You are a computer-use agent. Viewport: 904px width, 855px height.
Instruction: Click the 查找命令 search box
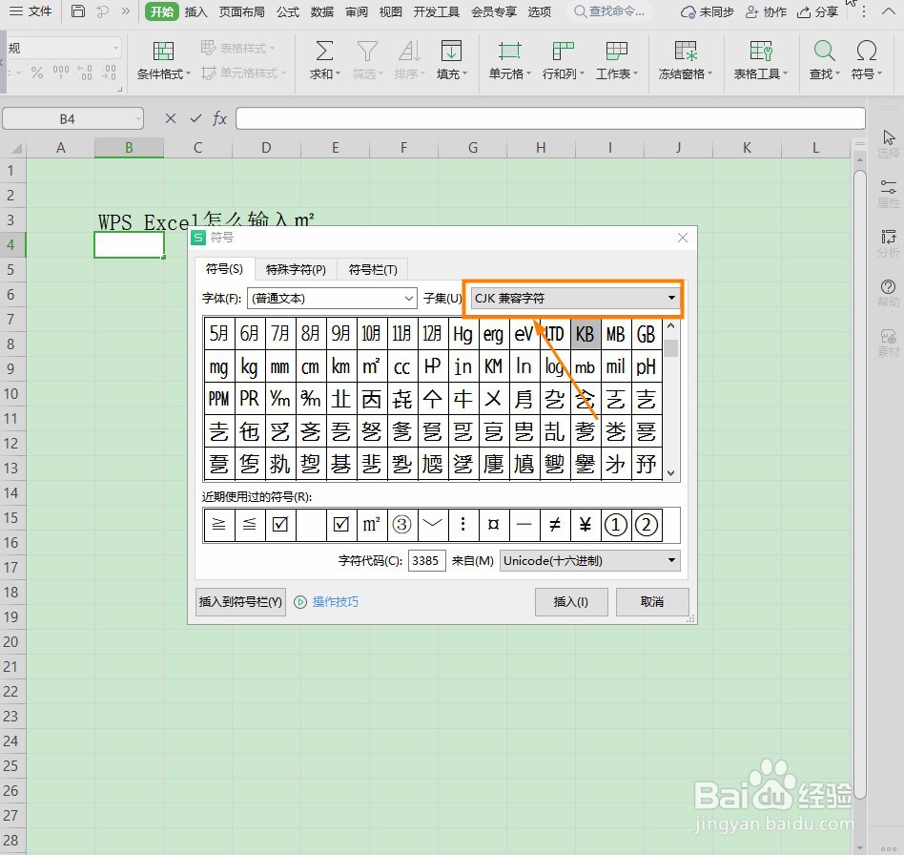(608, 11)
